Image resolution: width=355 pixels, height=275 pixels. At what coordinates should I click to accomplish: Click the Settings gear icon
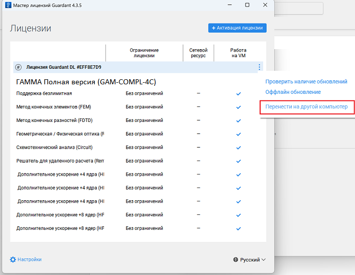pyautogui.click(x=13, y=259)
